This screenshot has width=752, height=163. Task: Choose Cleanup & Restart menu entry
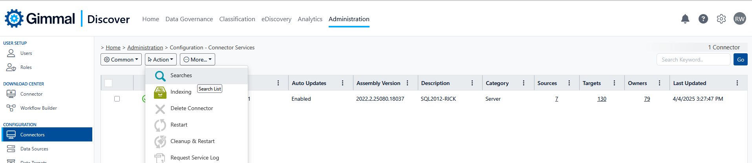click(192, 141)
